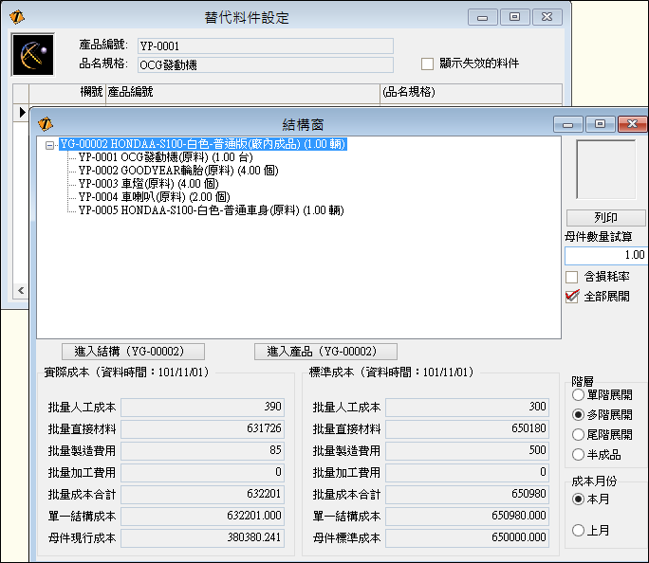
Task: Enable the 顯示失效的料件 checkbox
Action: [x=427, y=64]
